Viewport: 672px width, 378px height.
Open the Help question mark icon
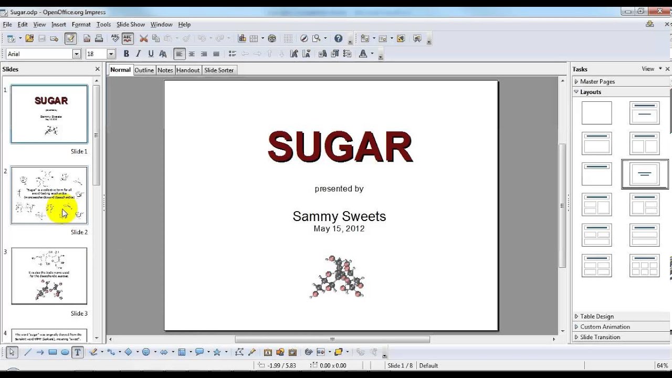pyautogui.click(x=338, y=38)
